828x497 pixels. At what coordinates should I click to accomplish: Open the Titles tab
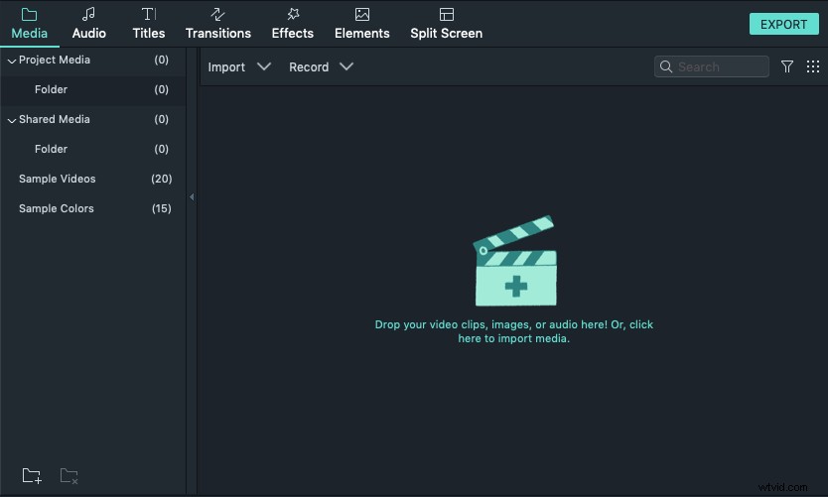click(148, 24)
